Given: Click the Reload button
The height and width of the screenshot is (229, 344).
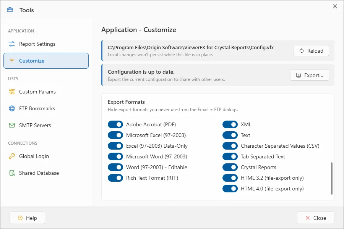Looking at the screenshot, I should point(311,51).
